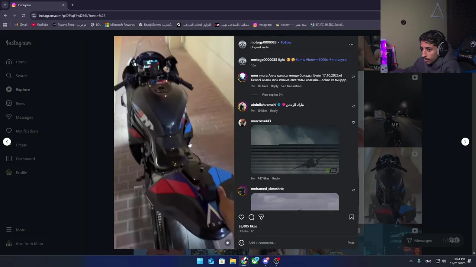Open the Gmail bookmark
This screenshot has width=476, height=267.
coord(21,25)
